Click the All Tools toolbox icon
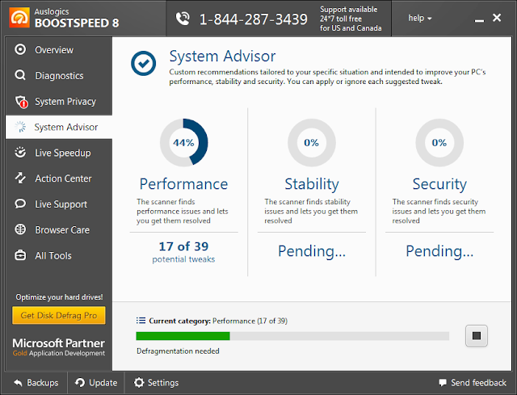This screenshot has width=517, height=395. [x=20, y=255]
